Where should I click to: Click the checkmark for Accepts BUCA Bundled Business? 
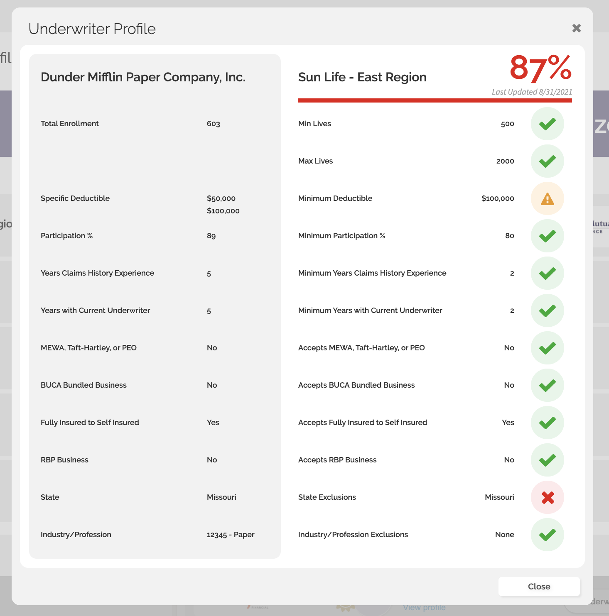tap(548, 385)
